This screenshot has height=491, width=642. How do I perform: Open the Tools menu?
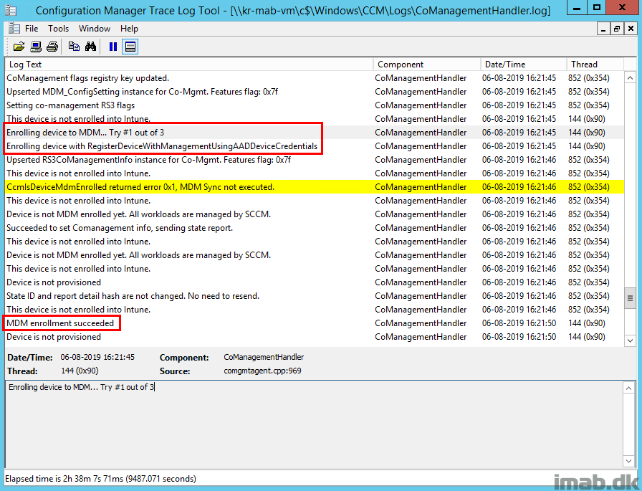[x=58, y=29]
